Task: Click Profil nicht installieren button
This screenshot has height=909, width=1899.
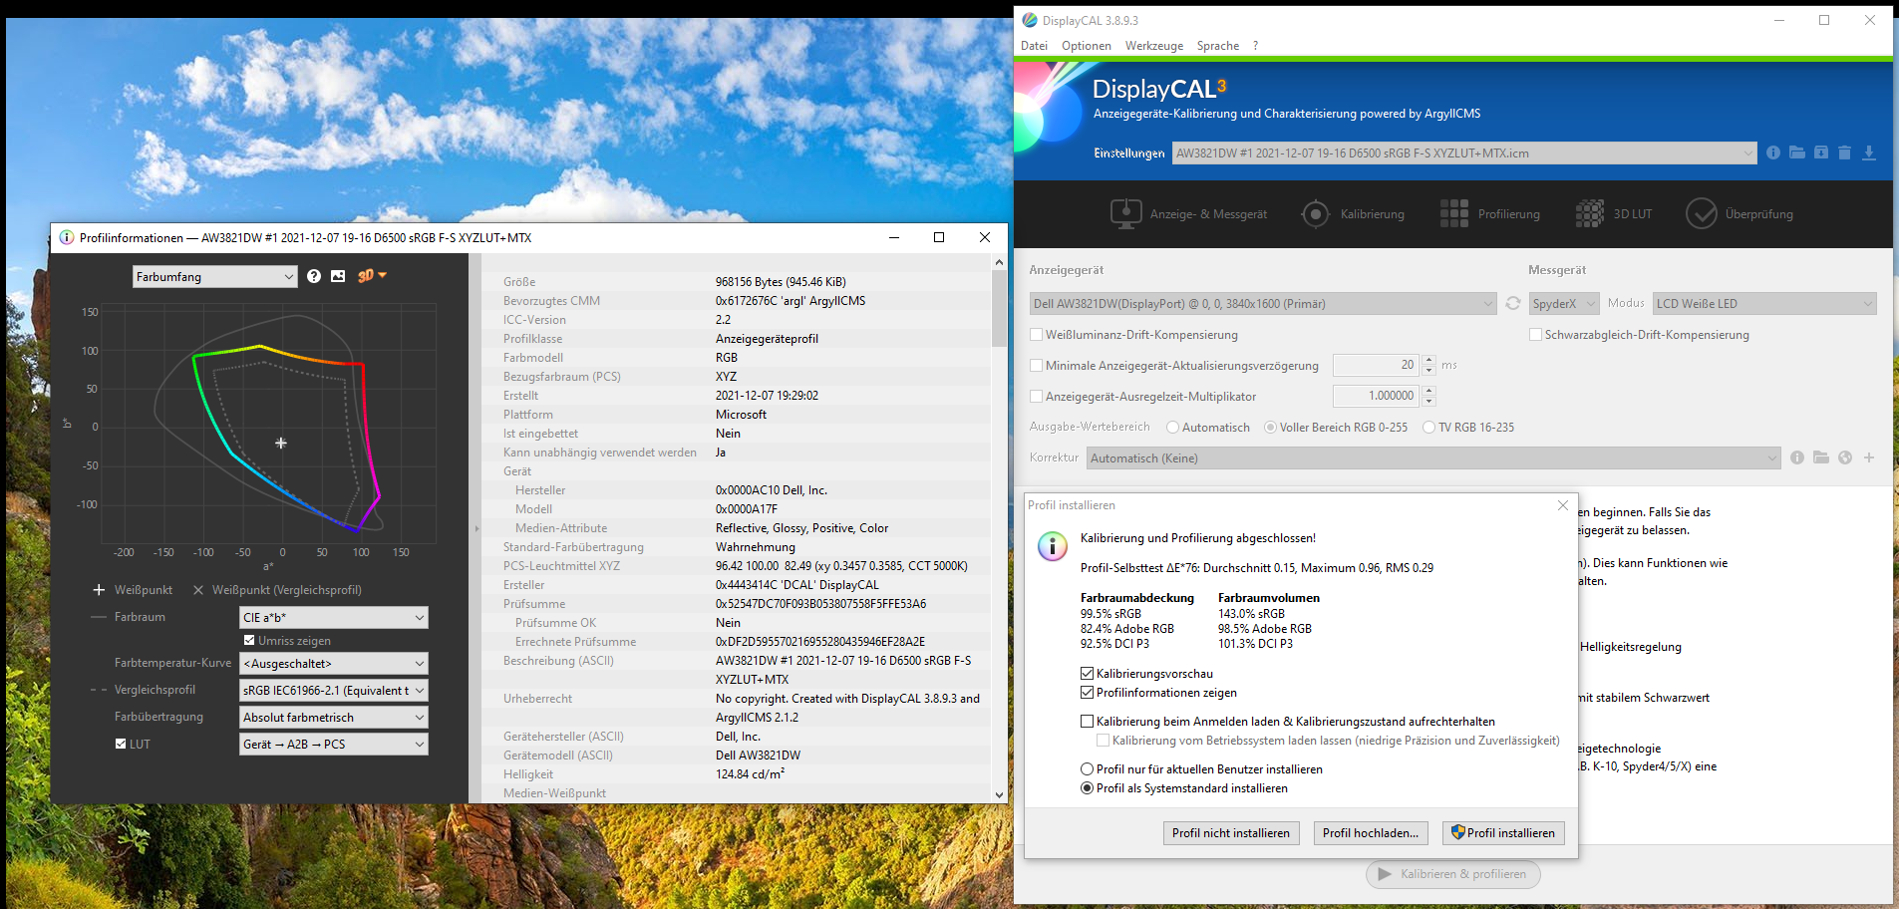Action: point(1230,832)
